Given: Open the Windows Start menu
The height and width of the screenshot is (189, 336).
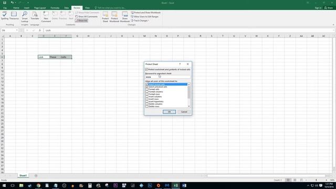Looking at the screenshot, I should pyautogui.click(x=4, y=185).
